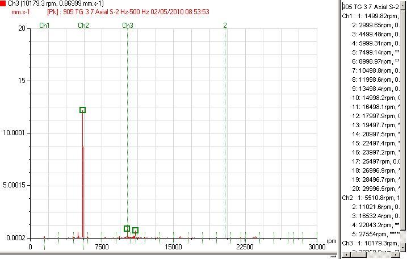Image resolution: width=407 pixels, height=259 pixels.
Task: Select list row '4: 22043.2rpm'
Action: coord(376,225)
